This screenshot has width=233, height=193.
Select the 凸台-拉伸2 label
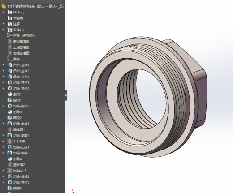click(x=22, y=71)
